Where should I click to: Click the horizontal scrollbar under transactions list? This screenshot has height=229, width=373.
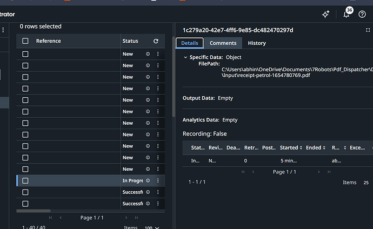coord(34,211)
